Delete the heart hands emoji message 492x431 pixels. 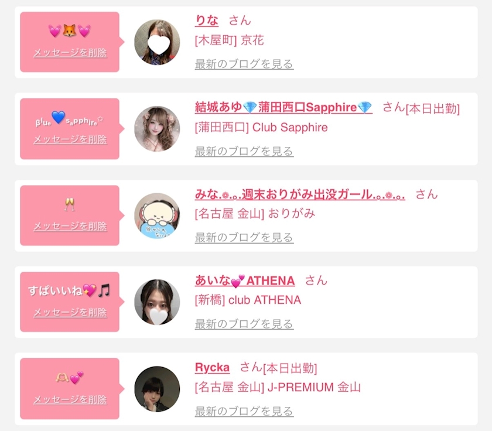click(x=70, y=399)
